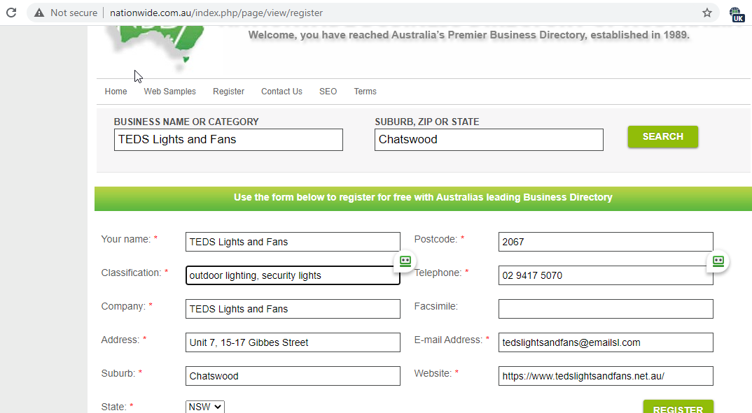Click into the Suburb form field
The width and height of the screenshot is (752, 413).
click(x=293, y=376)
